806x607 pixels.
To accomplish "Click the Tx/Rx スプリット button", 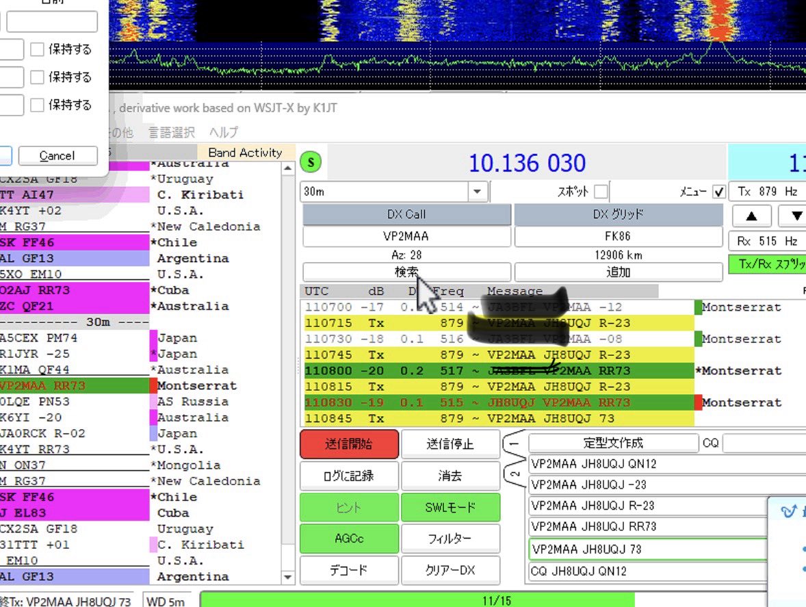I will click(768, 264).
